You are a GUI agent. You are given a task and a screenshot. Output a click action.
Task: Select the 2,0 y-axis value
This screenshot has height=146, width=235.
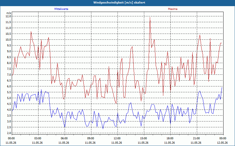pyautogui.click(x=9, y=133)
